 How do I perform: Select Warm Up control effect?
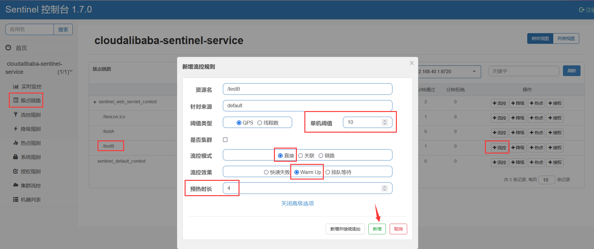click(x=297, y=172)
